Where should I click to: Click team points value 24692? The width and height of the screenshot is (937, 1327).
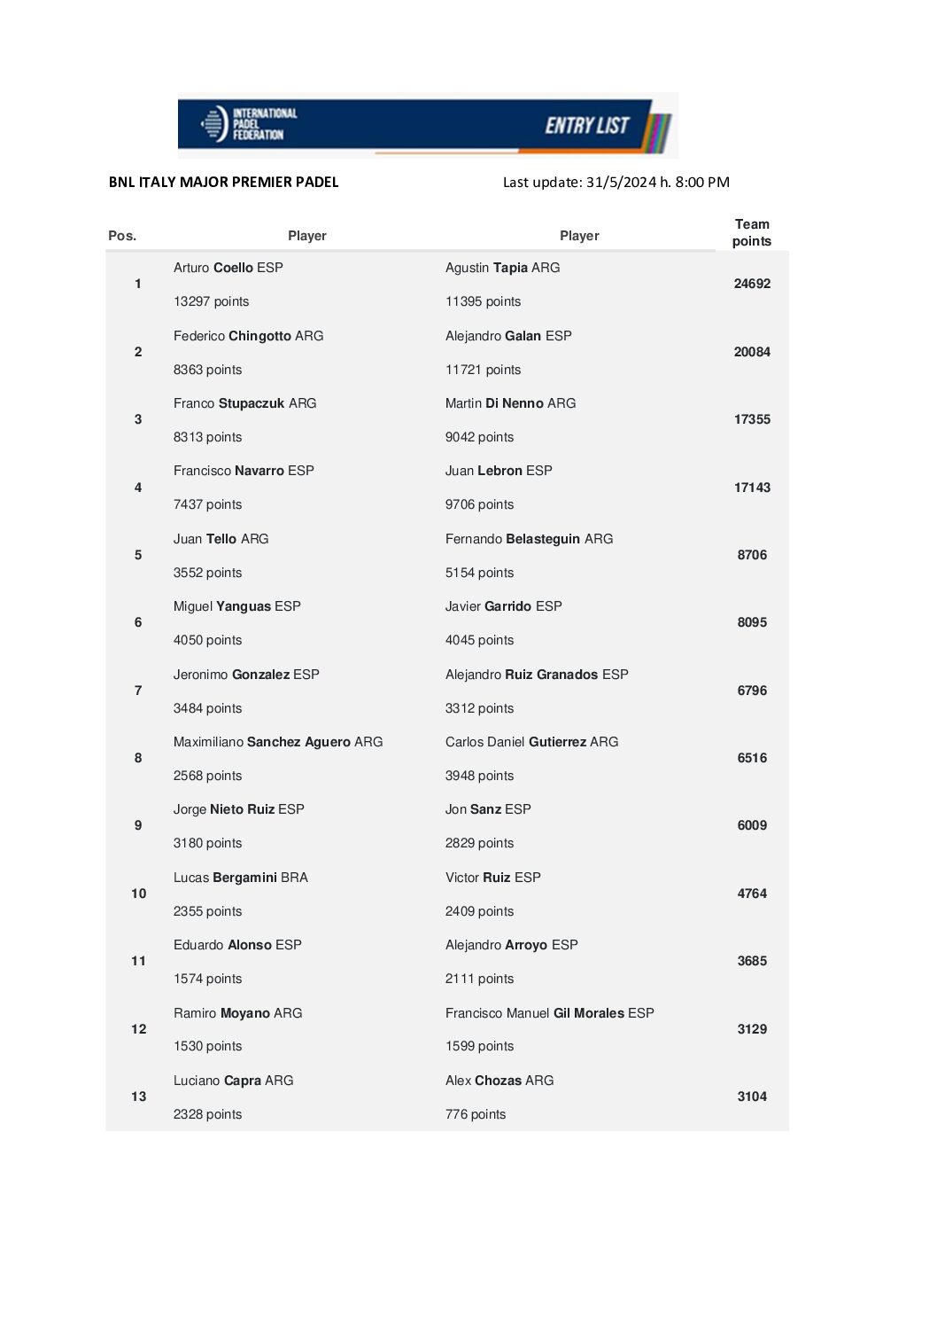coord(752,284)
